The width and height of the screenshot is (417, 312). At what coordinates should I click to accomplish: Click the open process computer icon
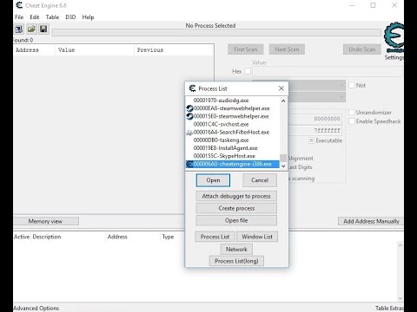point(19,29)
